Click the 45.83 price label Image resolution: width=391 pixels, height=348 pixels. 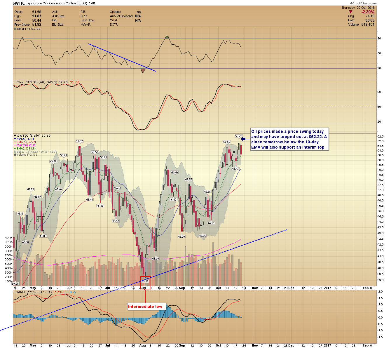pos(100,206)
